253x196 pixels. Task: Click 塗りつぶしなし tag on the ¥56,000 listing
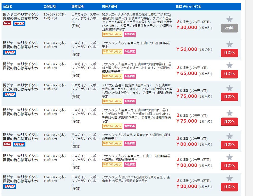[x=112, y=52]
